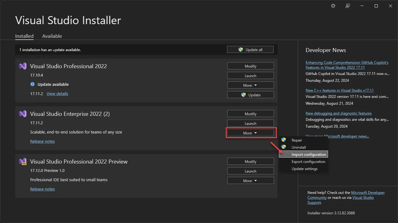This screenshot has width=398, height=223.
Task: Open Release notes for Visual Studio Enterprise 2022
Action: click(x=42, y=141)
